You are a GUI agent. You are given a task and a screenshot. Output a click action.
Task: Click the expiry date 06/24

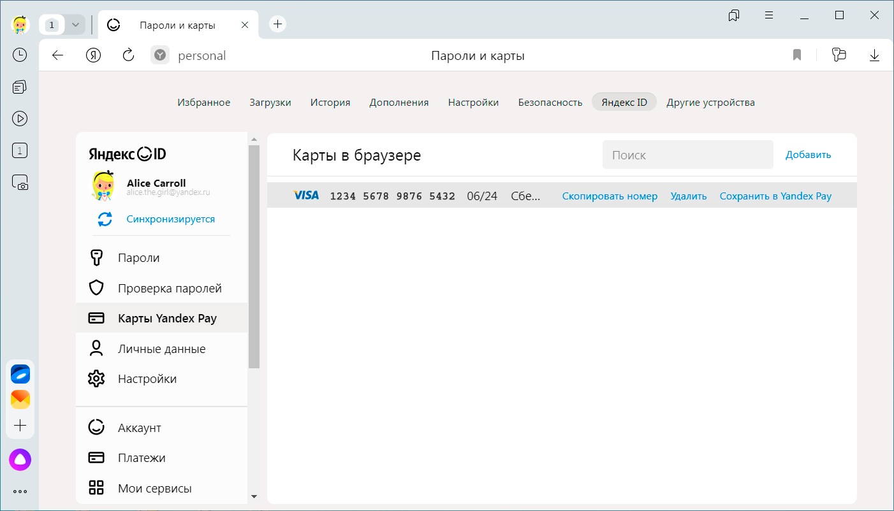[482, 196]
